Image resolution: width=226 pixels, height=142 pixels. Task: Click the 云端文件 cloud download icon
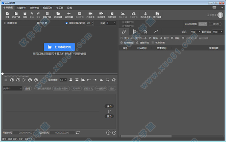pos(134,14)
